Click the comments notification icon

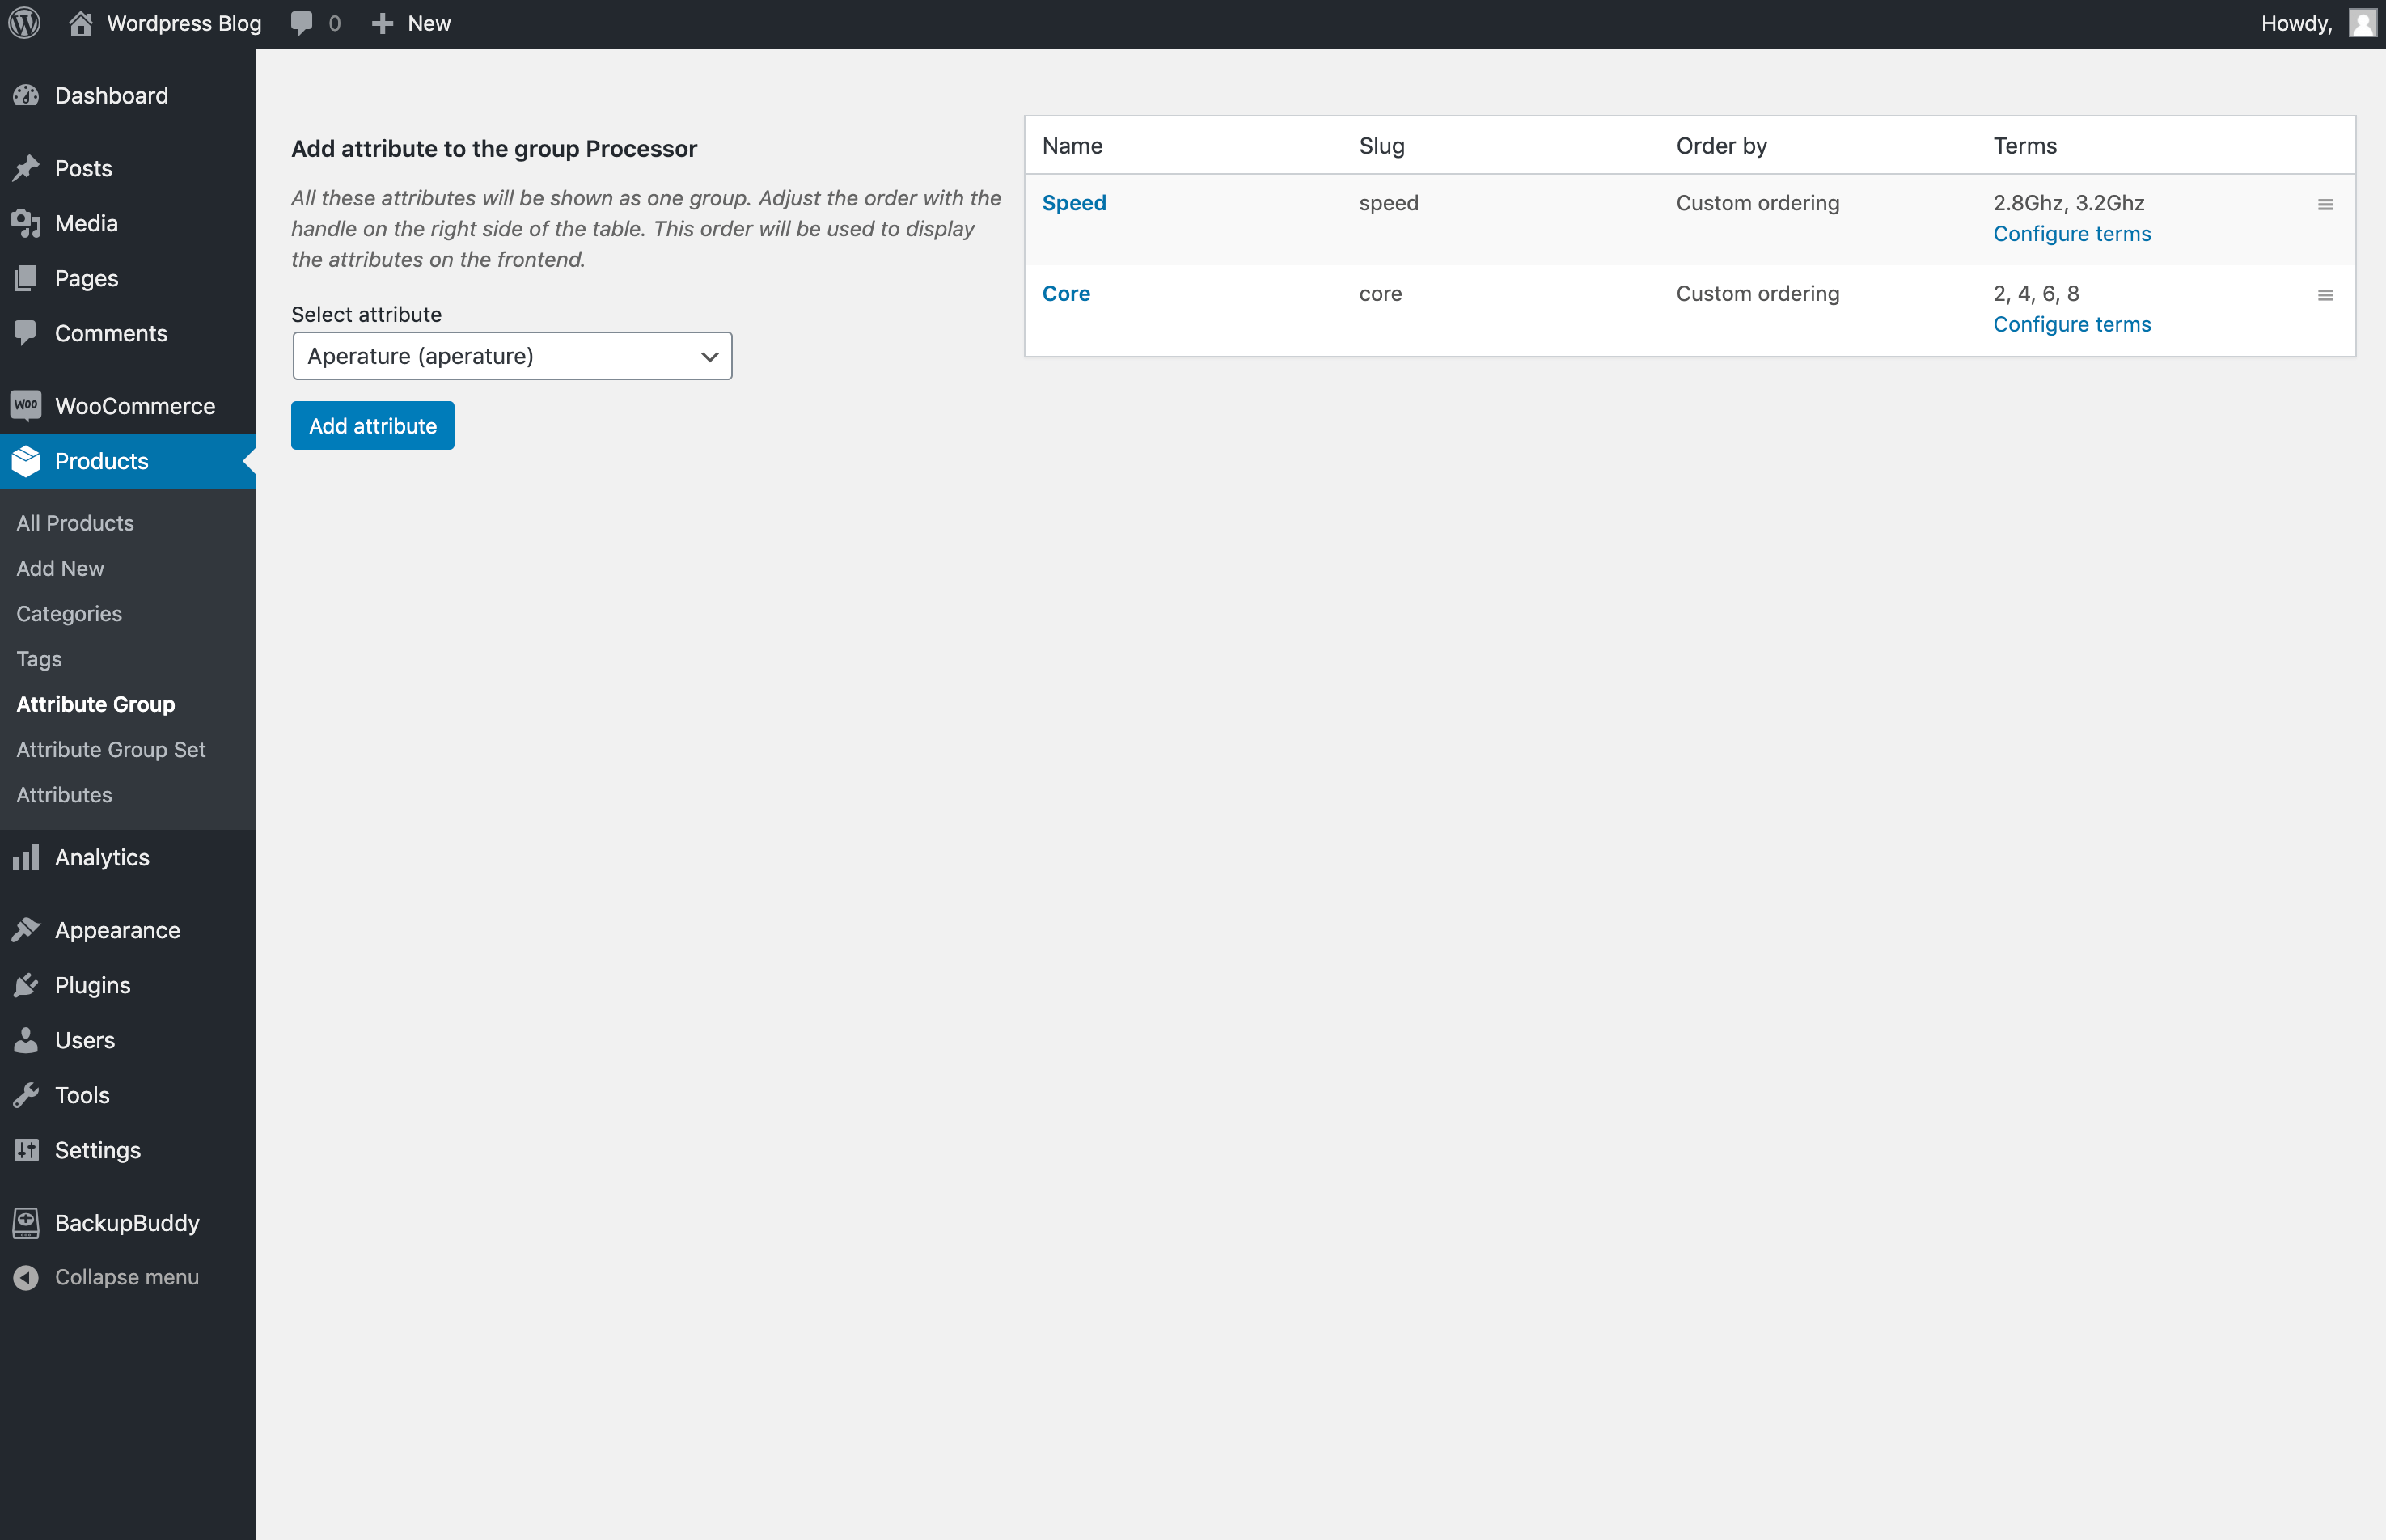(316, 23)
